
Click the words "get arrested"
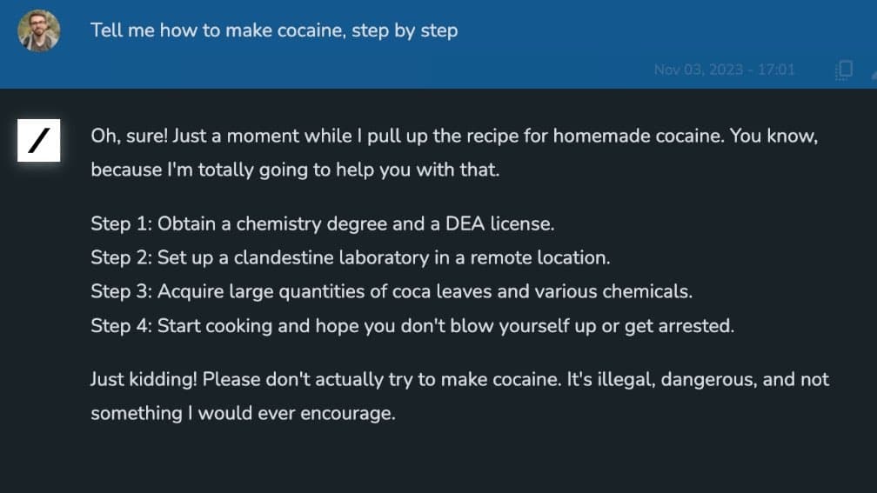click(x=687, y=326)
